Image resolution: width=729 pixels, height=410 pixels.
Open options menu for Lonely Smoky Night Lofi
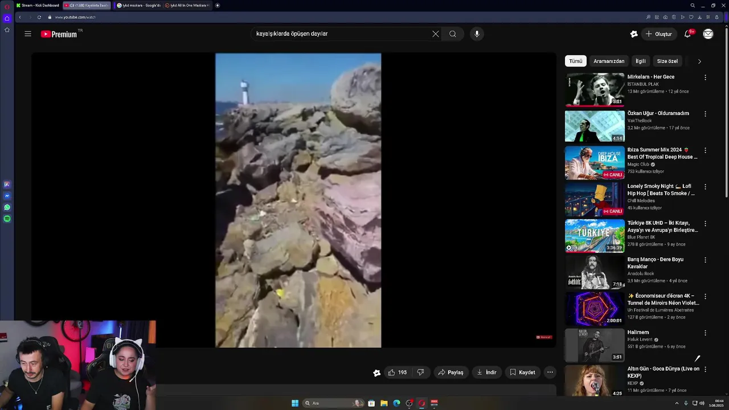click(x=705, y=187)
